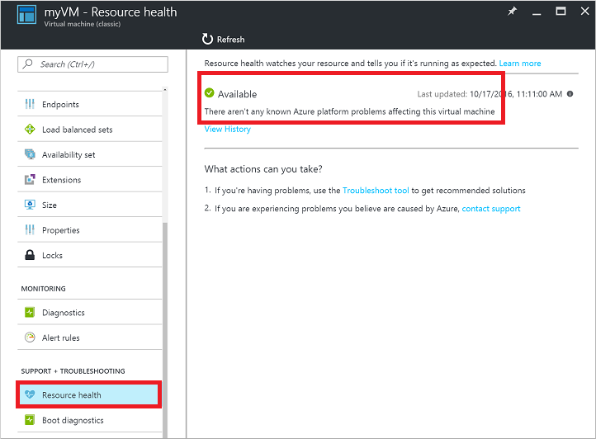Click the search magnifier icon
596x439 pixels.
click(27, 64)
